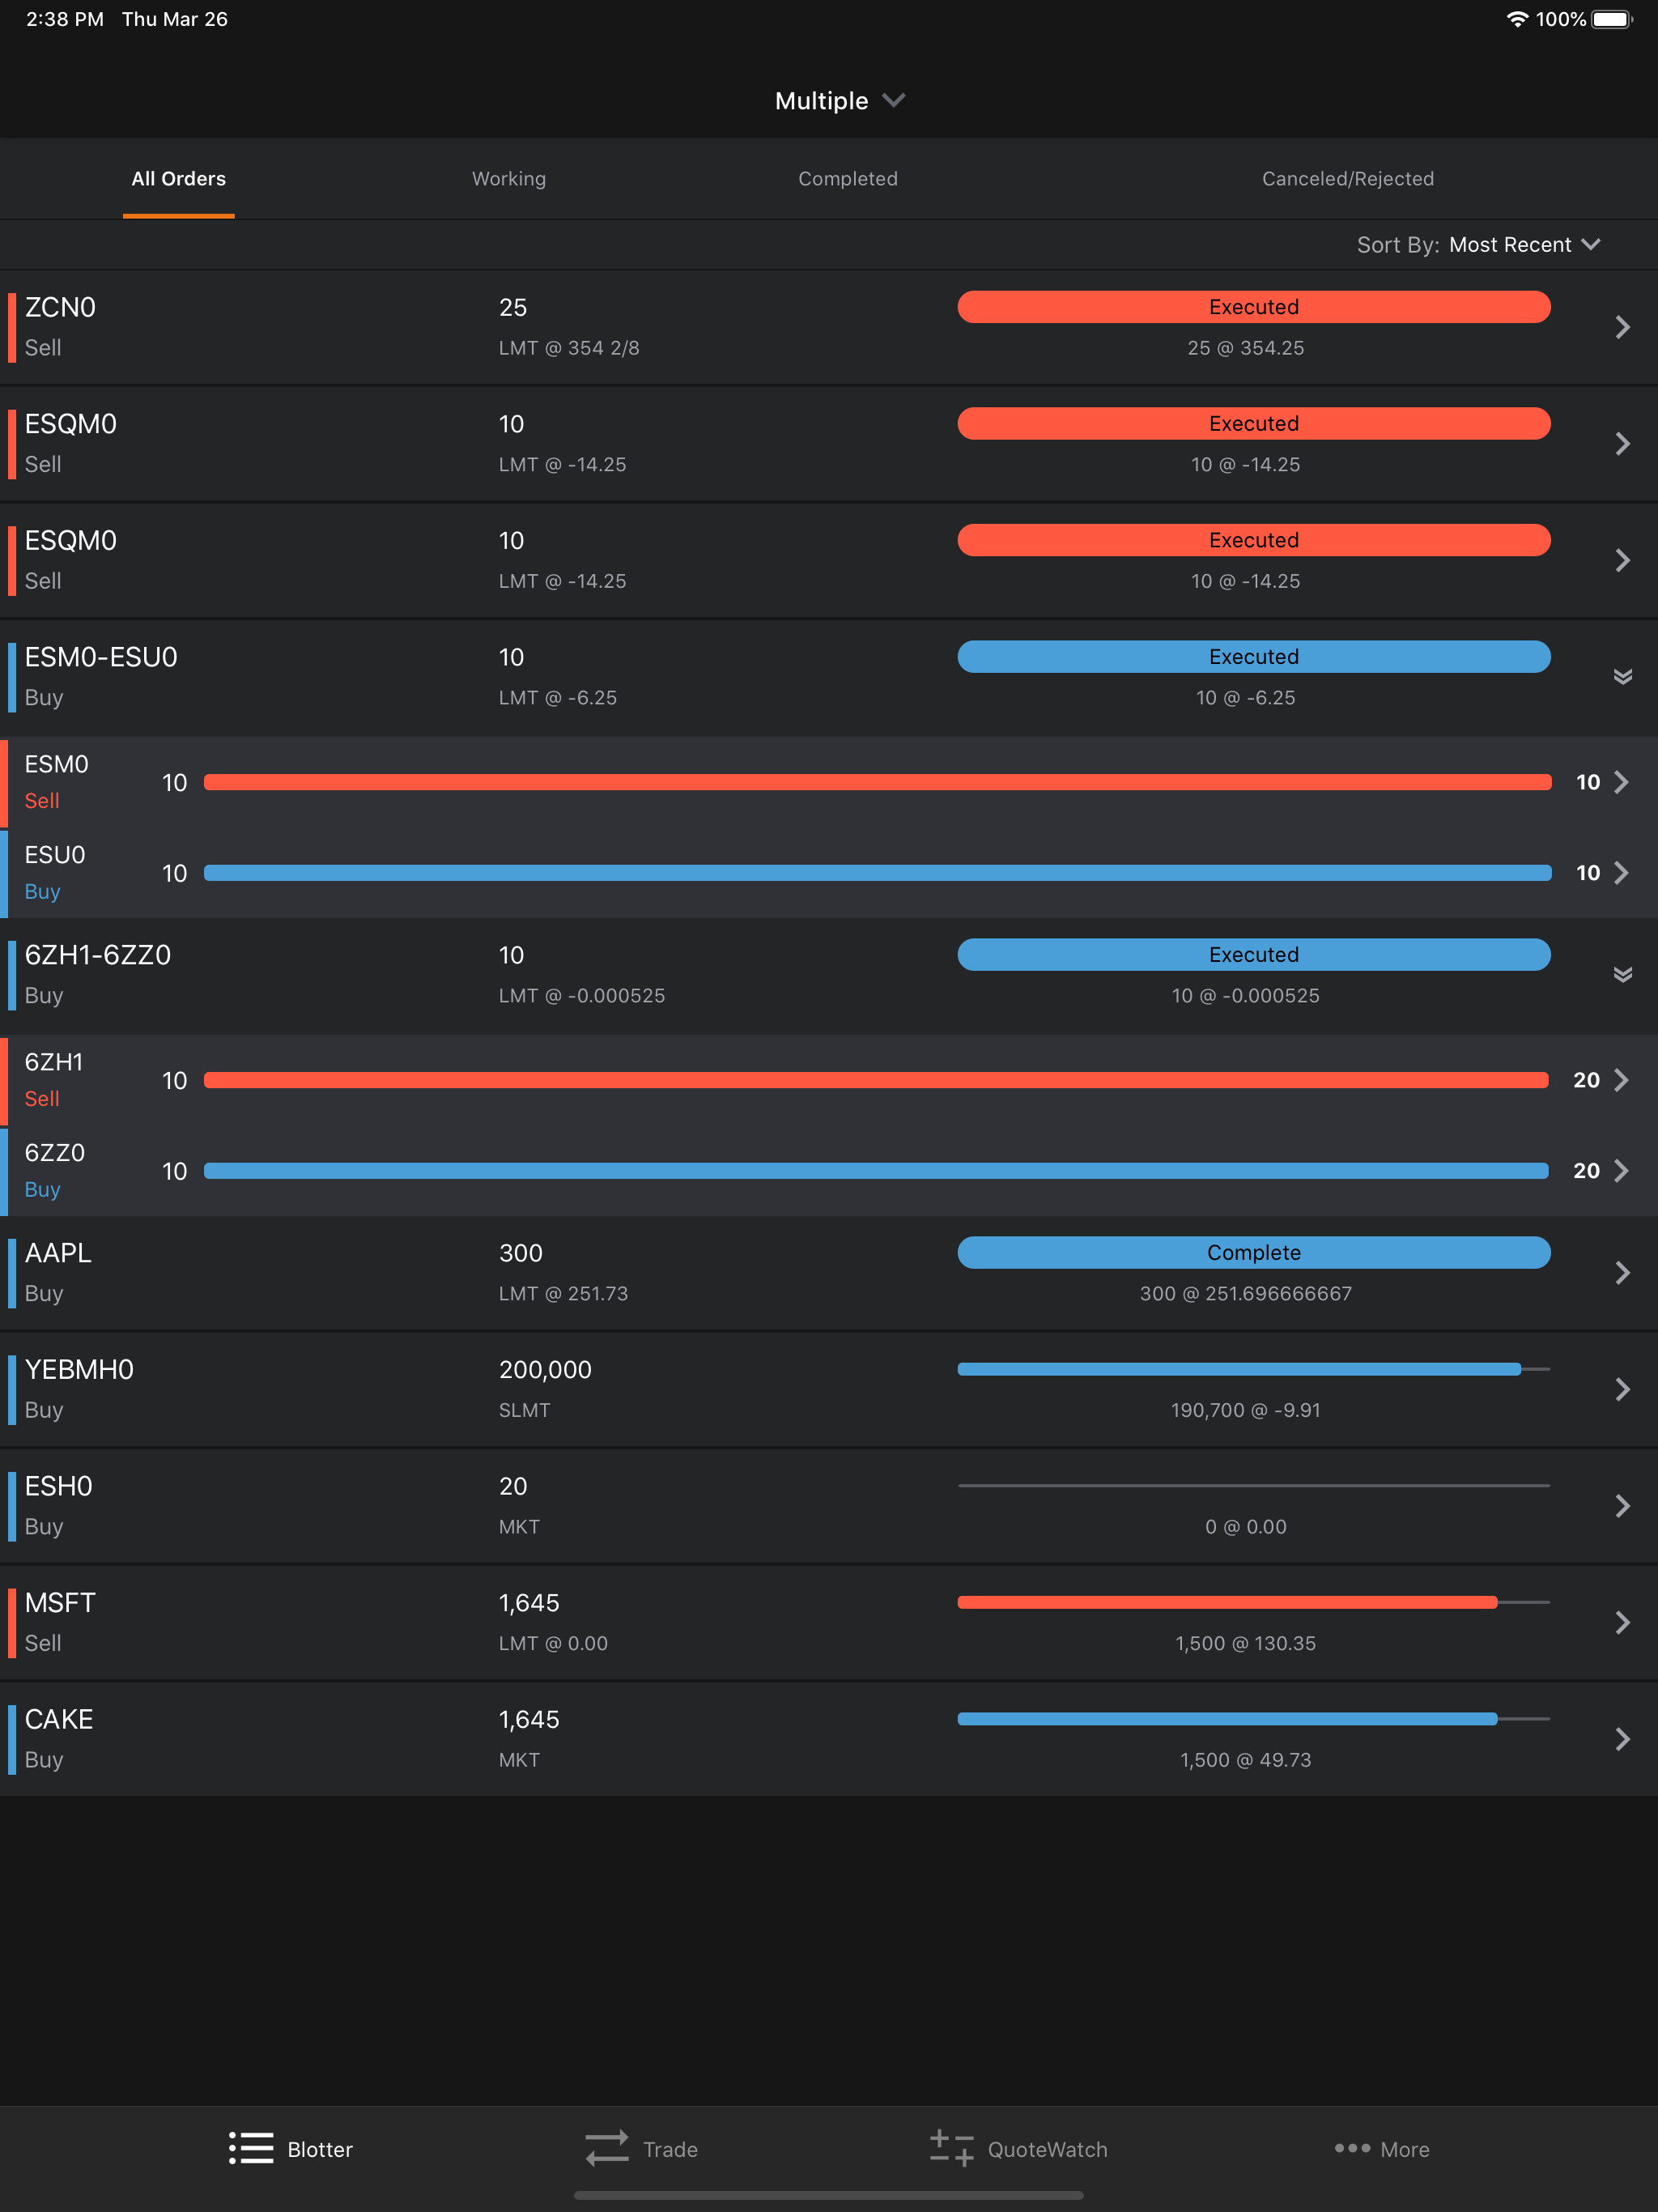Collapse the 6ZH1-6ZZ0 spread legs
This screenshot has height=2212, width=1658.
click(x=1622, y=975)
